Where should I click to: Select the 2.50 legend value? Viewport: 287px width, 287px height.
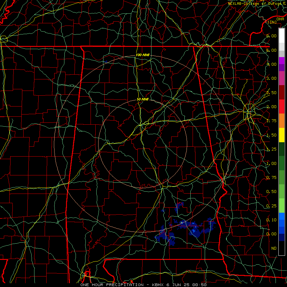point(271,92)
